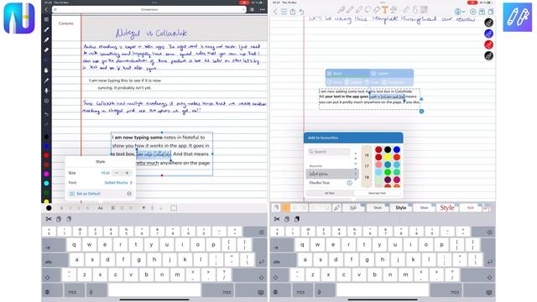This screenshot has width=537, height=302.
Task: Choose Layers in CollaNote text context menu
Action: [x=379, y=73]
